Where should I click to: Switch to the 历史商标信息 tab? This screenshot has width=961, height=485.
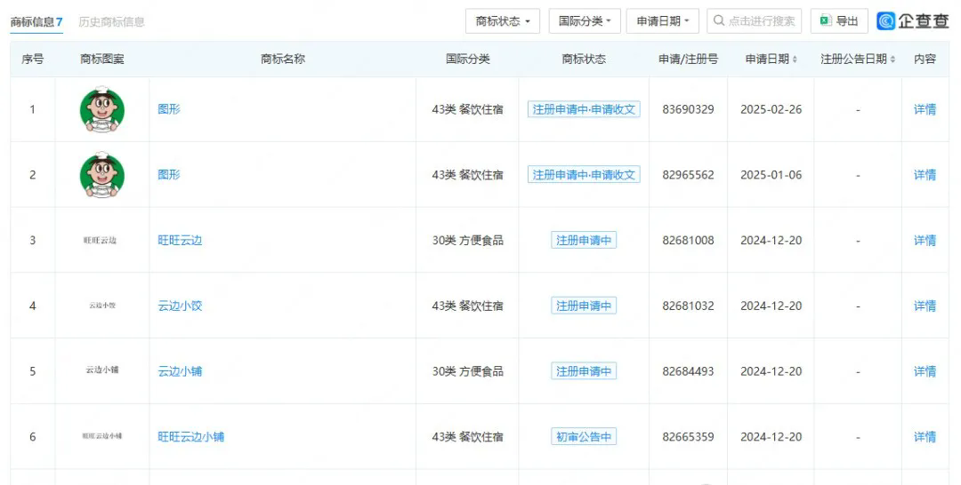point(111,22)
